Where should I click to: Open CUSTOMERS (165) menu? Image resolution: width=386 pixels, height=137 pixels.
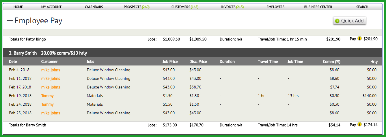pyautogui.click(x=185, y=7)
